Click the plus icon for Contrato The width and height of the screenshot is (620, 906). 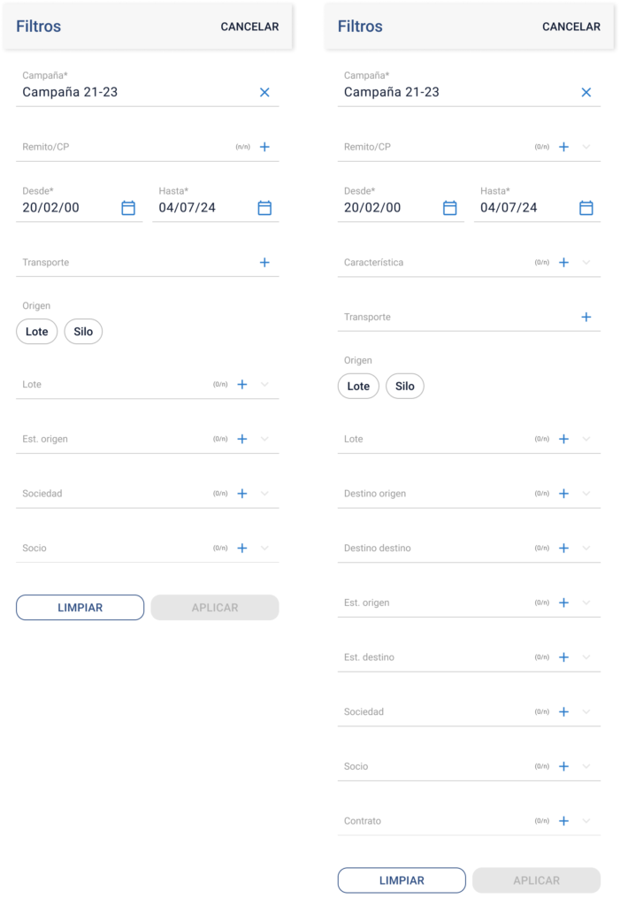563,821
